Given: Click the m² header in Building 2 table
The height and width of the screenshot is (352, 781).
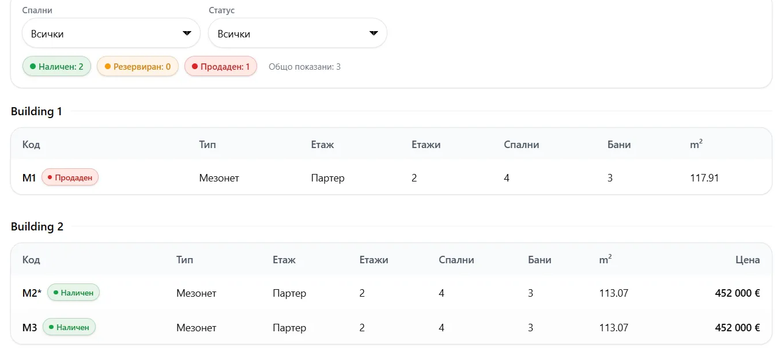Looking at the screenshot, I should 605,260.
